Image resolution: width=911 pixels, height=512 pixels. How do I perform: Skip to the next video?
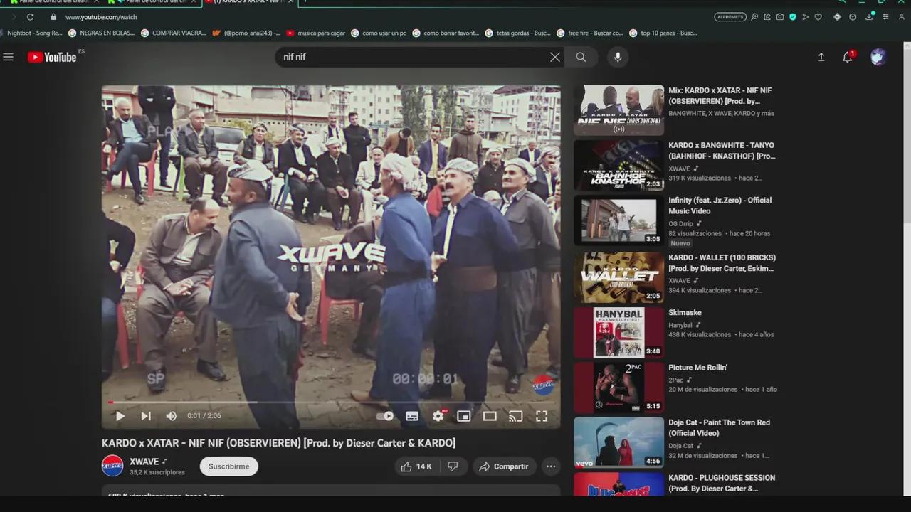pyautogui.click(x=146, y=416)
